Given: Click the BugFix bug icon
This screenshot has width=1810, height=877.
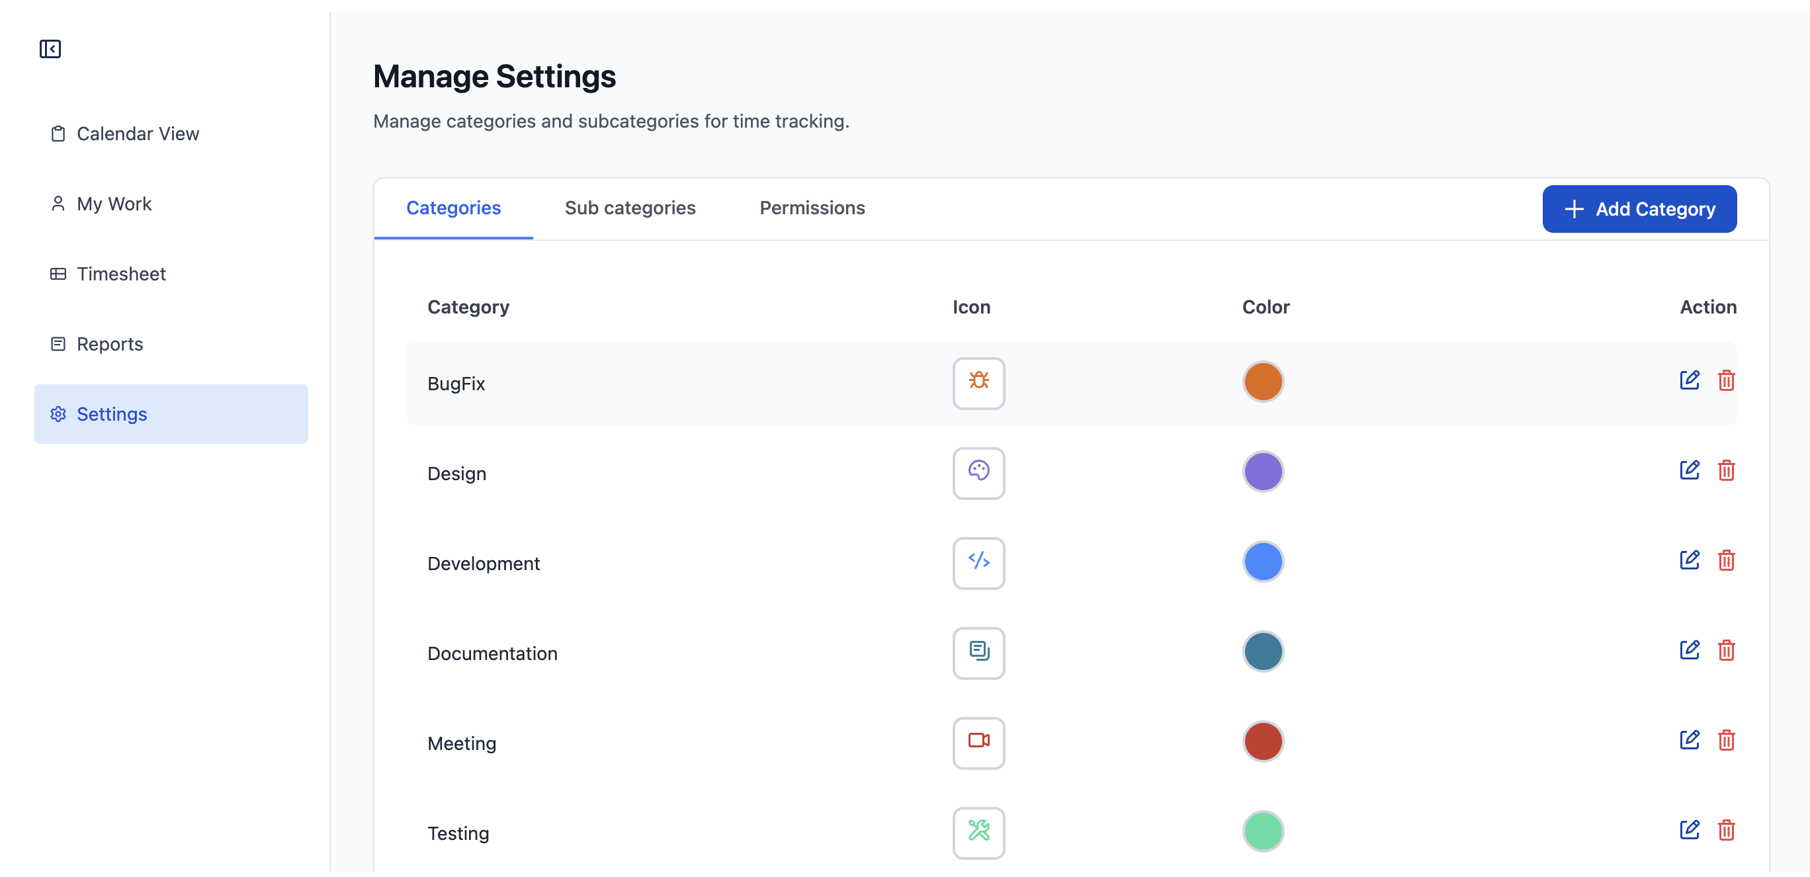Looking at the screenshot, I should [x=978, y=383].
